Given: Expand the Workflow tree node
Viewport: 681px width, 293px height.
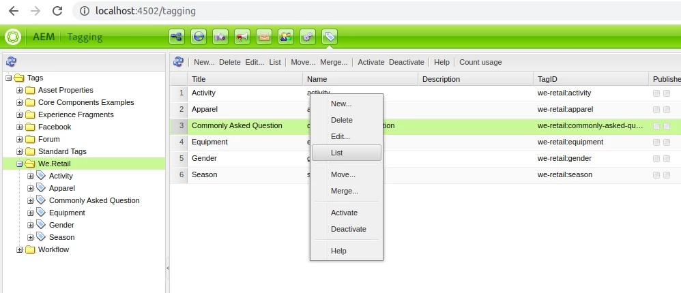Looking at the screenshot, I should coord(20,249).
